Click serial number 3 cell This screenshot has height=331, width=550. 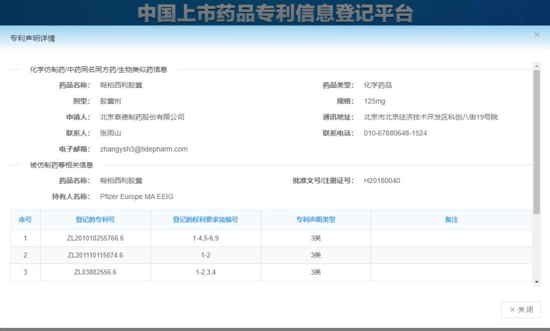point(25,272)
